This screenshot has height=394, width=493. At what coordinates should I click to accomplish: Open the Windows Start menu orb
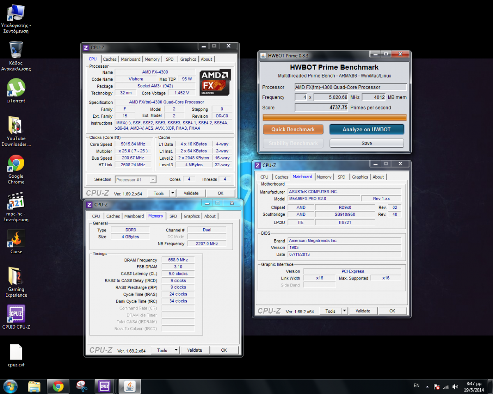(x=10, y=386)
